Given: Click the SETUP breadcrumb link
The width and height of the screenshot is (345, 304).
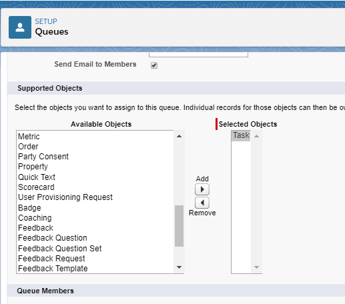Looking at the screenshot, I should pyautogui.click(x=46, y=21).
